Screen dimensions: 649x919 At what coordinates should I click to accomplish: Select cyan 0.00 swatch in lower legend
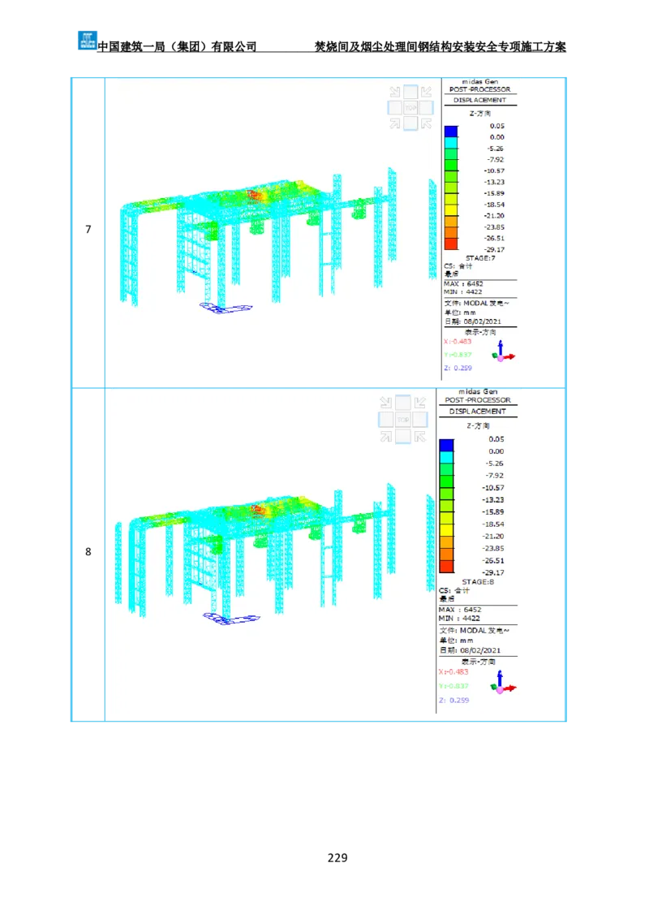pos(446,457)
